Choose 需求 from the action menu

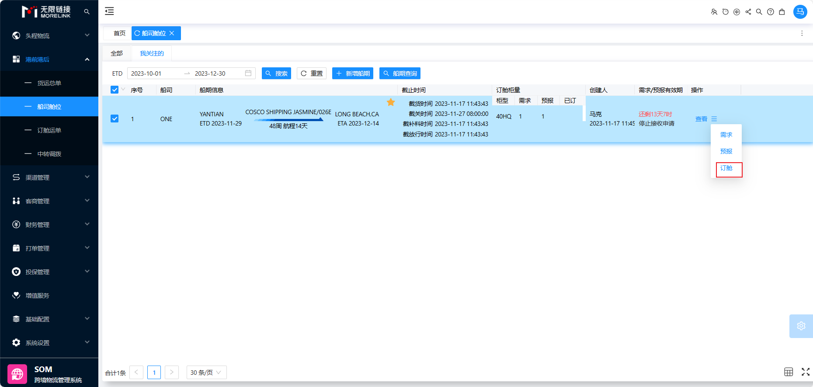click(726, 135)
